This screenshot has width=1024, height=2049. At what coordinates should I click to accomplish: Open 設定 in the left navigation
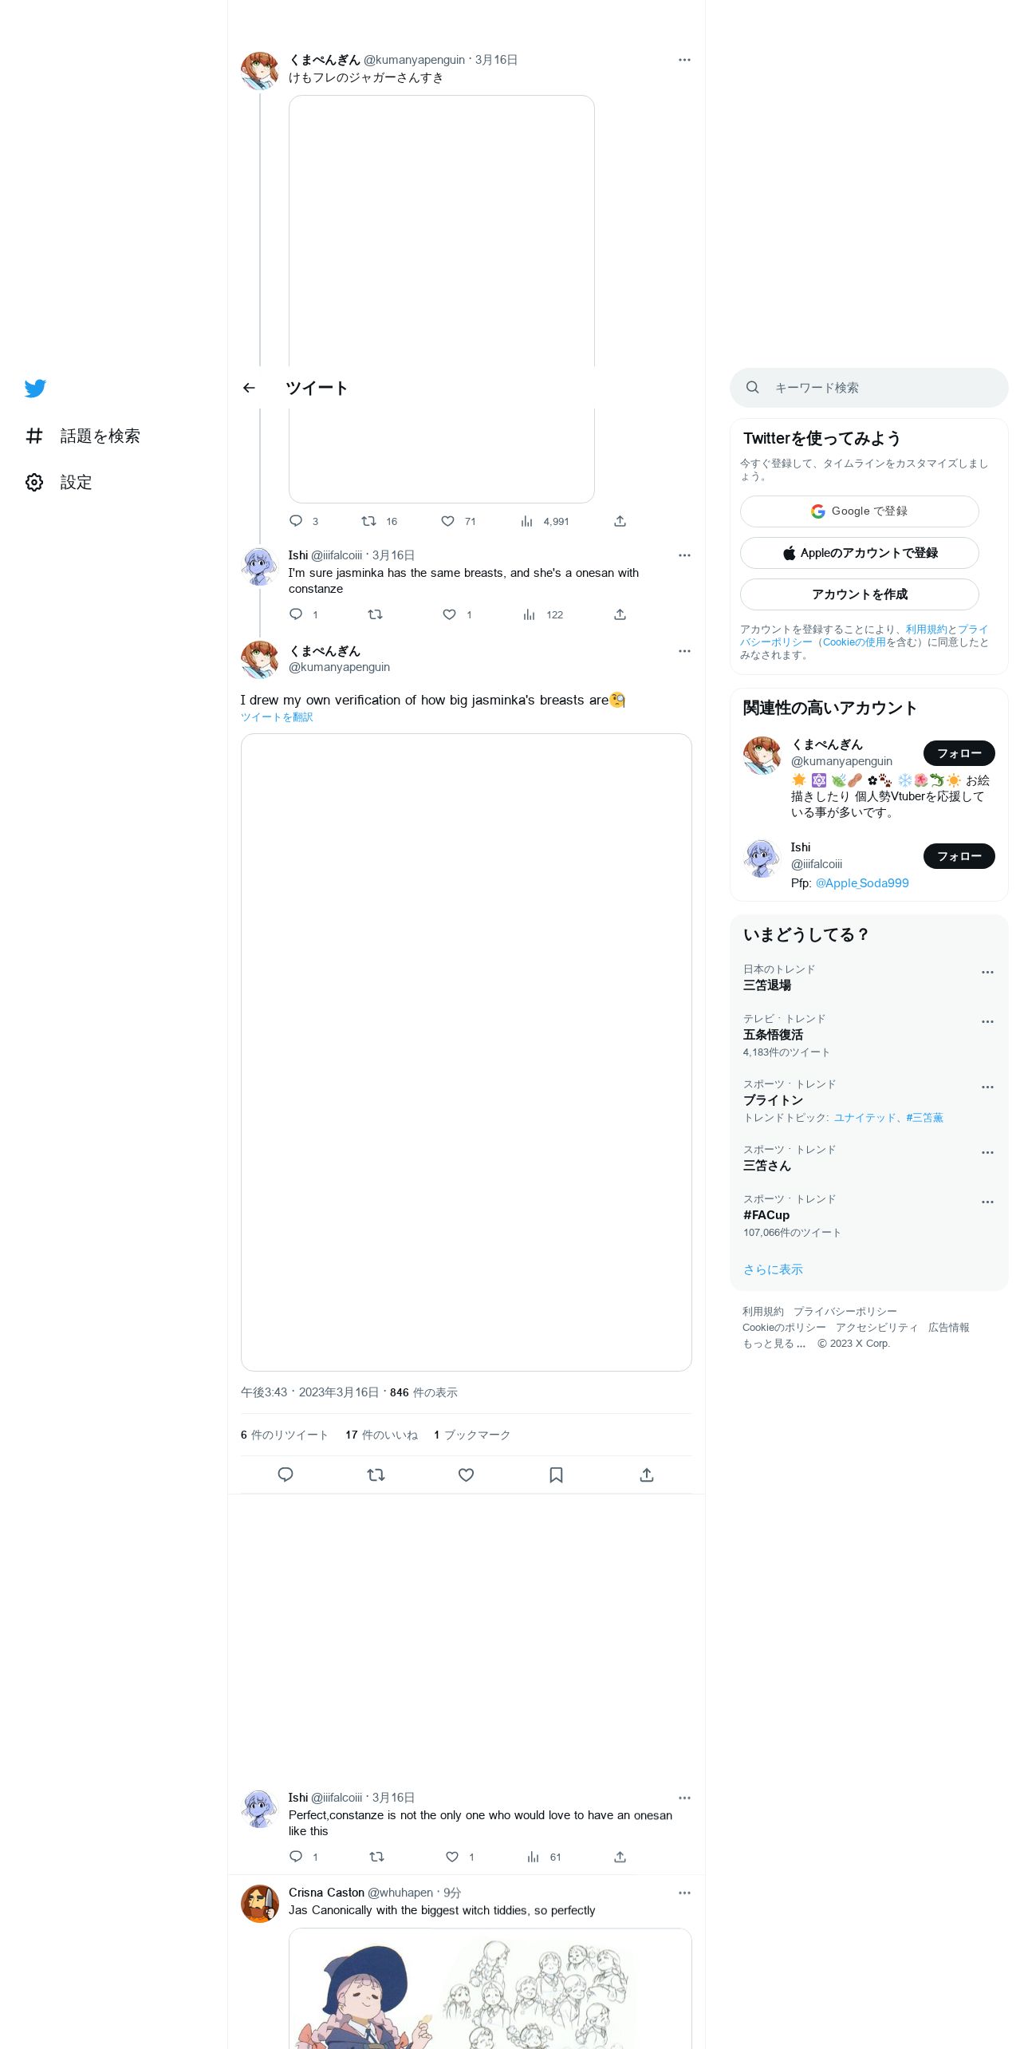click(x=59, y=482)
